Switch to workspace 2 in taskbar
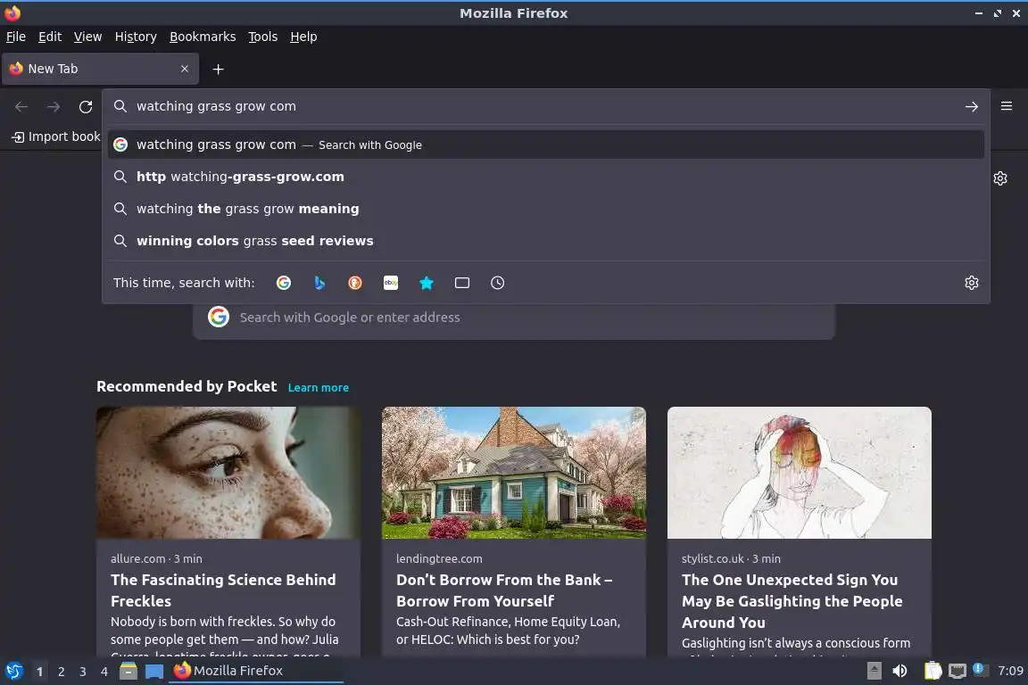 point(61,672)
